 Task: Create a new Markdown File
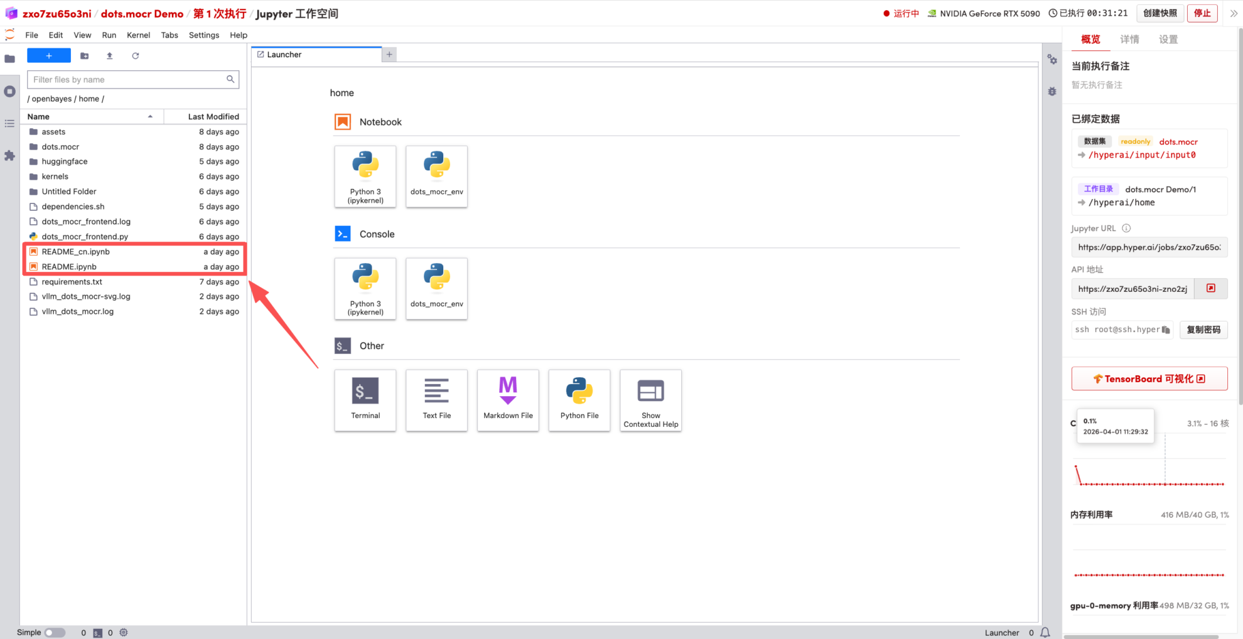click(508, 400)
